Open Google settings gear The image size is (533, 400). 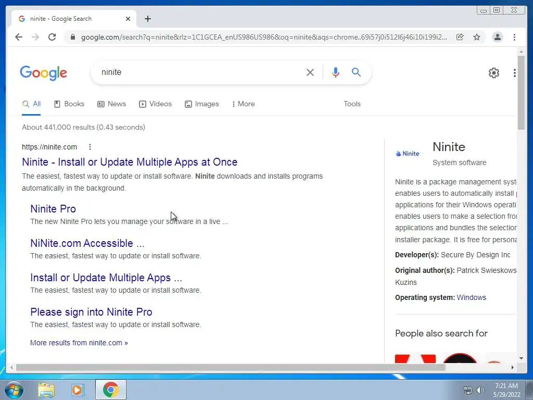click(x=493, y=72)
